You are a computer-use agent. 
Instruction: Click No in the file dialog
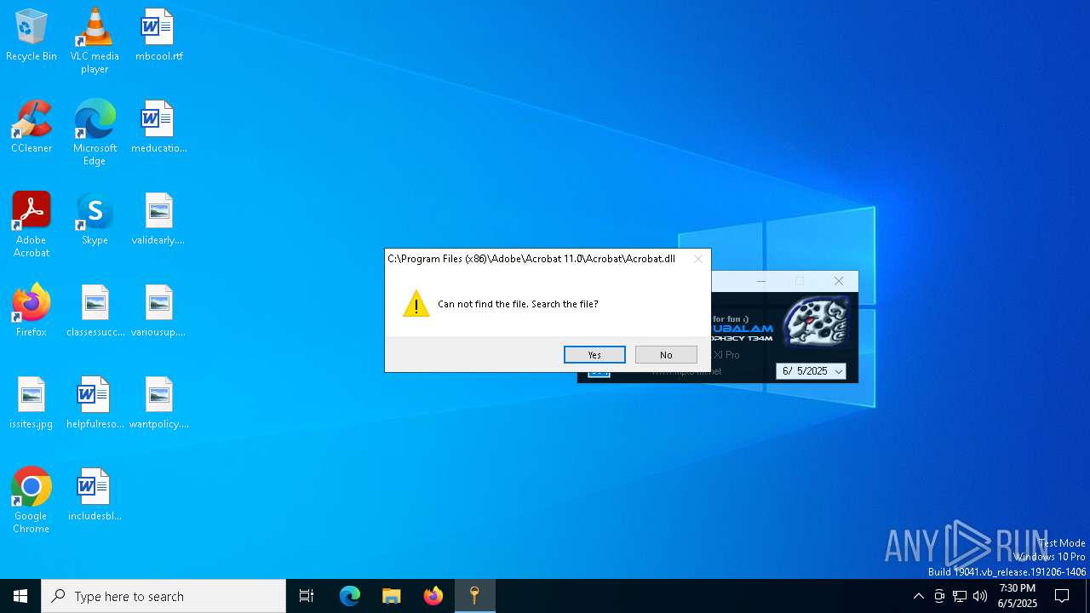pyautogui.click(x=666, y=355)
